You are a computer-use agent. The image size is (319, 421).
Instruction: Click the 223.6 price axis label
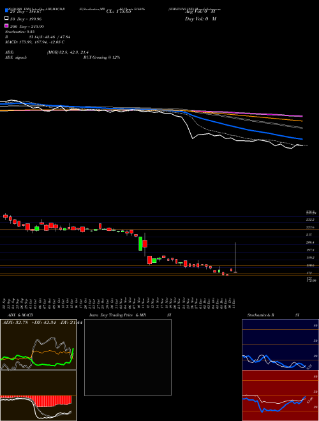pyautogui.click(x=311, y=227)
